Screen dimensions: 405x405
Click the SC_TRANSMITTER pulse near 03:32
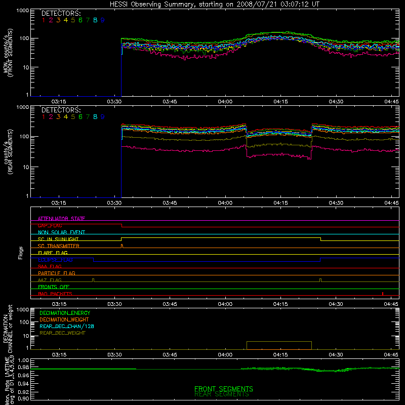pyautogui.click(x=122, y=246)
